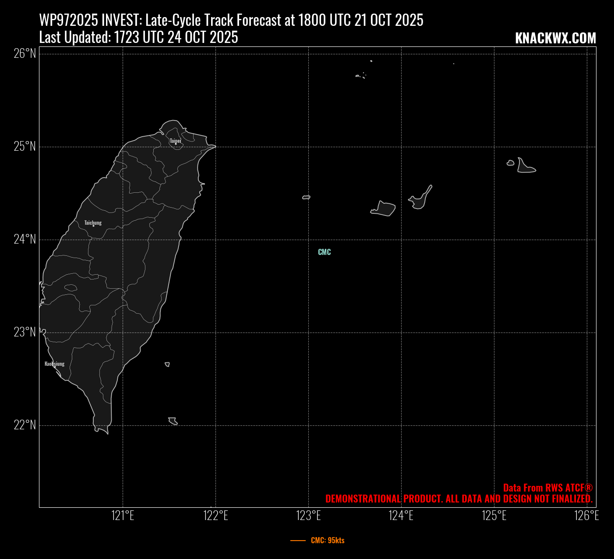Click Orchid Island near 22°N

click(173, 421)
